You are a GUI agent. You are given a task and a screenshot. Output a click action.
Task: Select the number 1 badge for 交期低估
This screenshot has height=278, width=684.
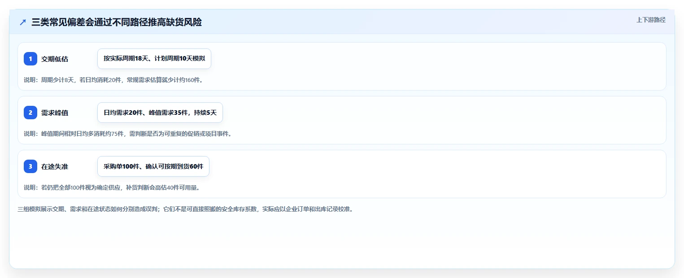[x=30, y=59]
